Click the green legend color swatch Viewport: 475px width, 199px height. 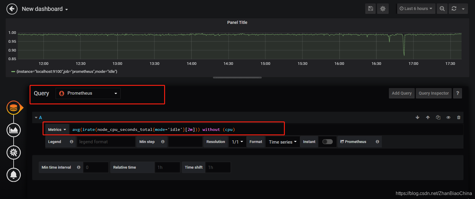(x=13, y=71)
